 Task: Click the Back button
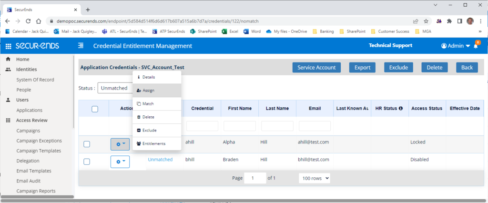(467, 68)
